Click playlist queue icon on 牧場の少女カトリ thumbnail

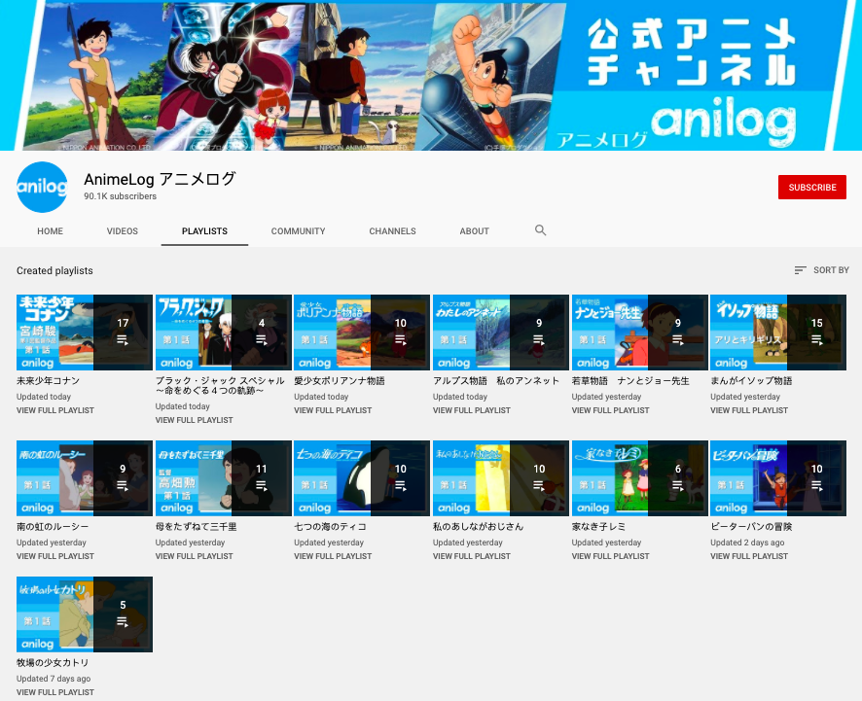(x=123, y=622)
